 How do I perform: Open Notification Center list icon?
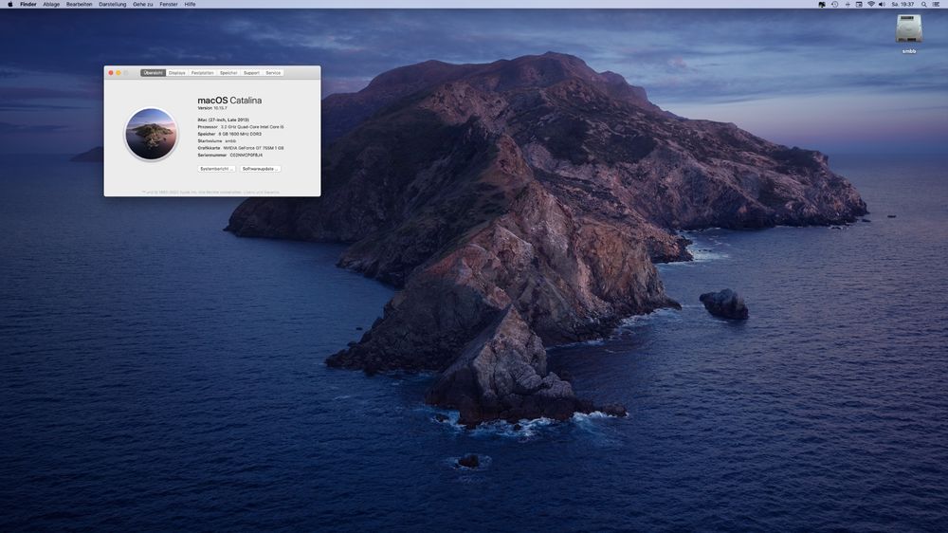[x=937, y=4]
